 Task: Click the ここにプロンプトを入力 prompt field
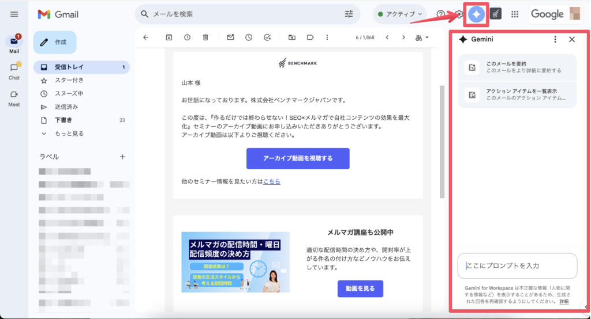click(x=517, y=265)
